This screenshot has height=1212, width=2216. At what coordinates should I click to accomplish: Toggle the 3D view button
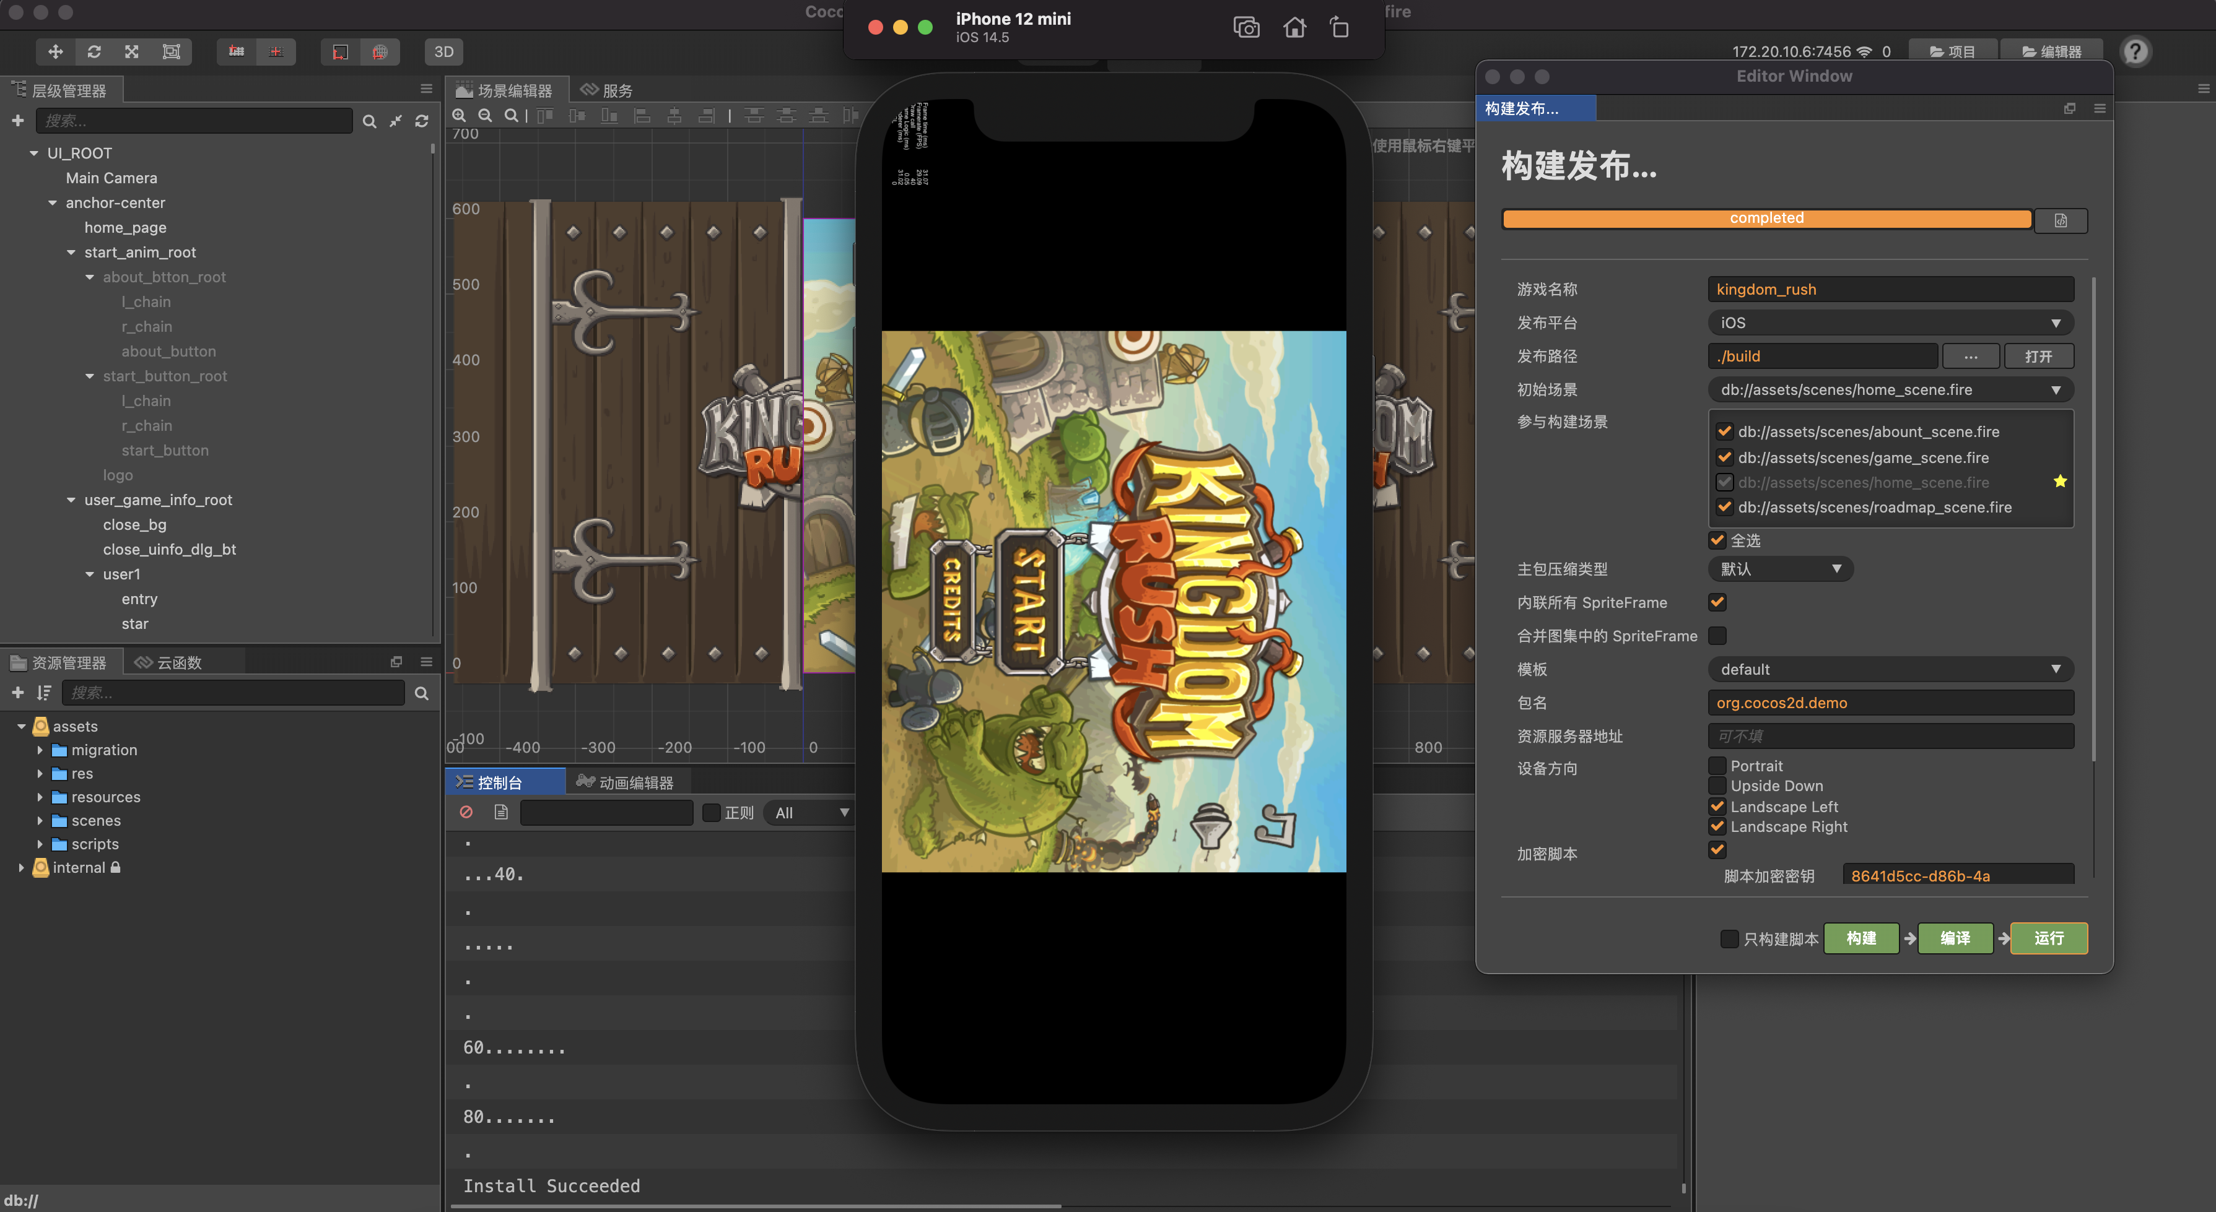coord(444,51)
